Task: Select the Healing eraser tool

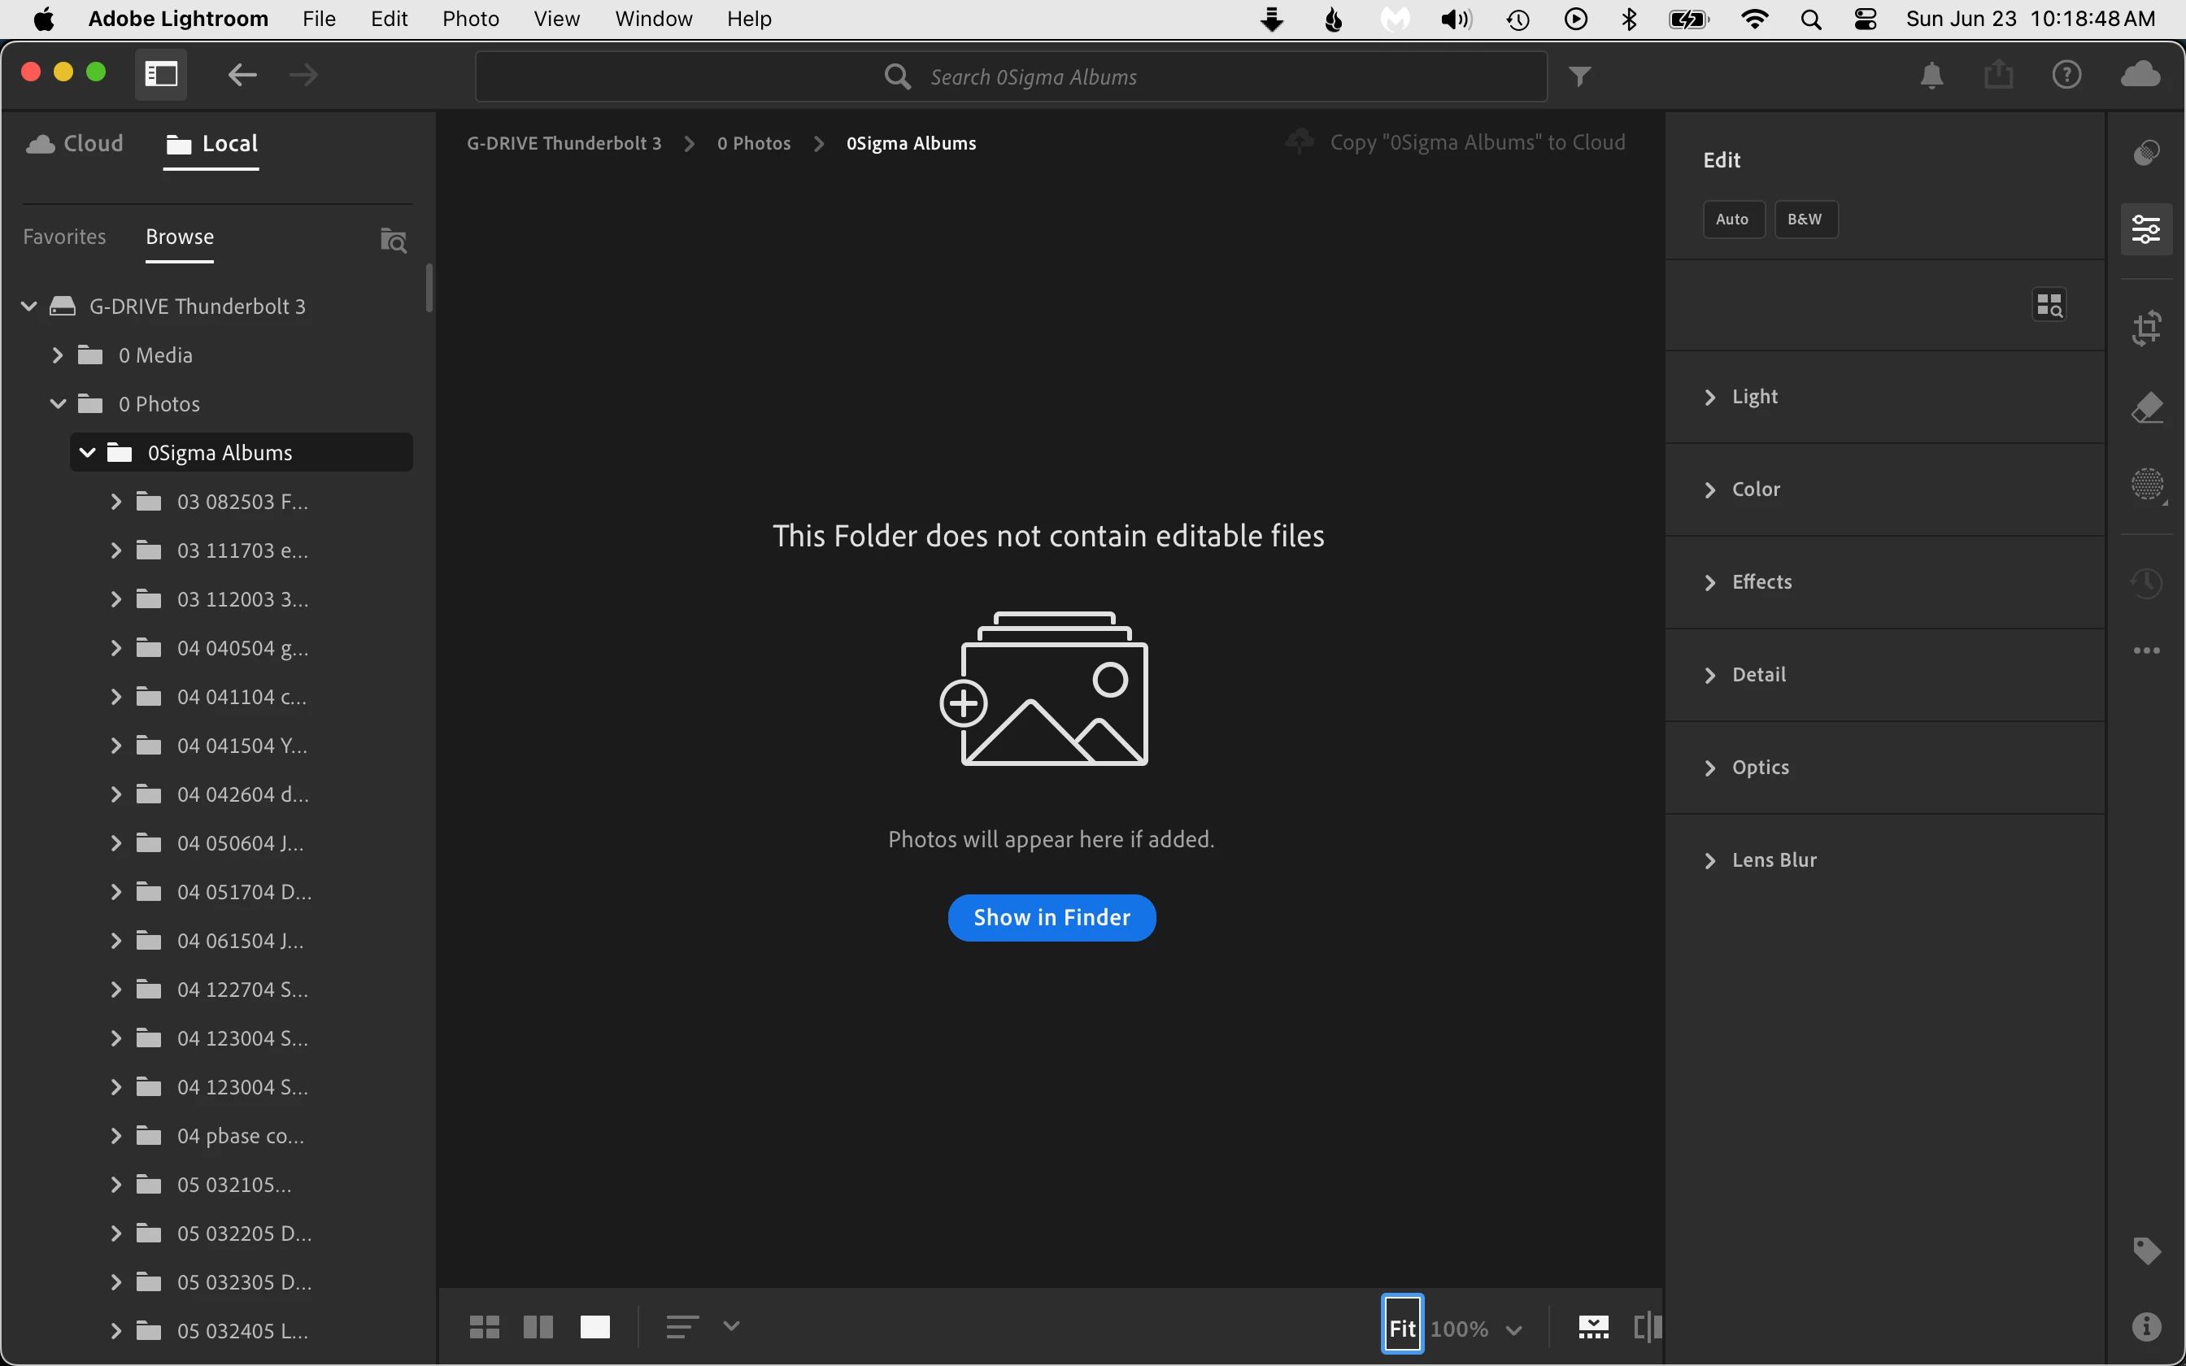Action: 2146,408
